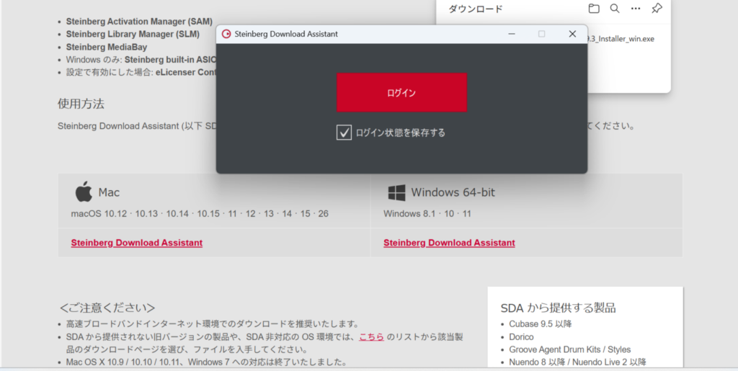Click the red ログイン button
Viewport: 738px width, 371px height.
[401, 92]
